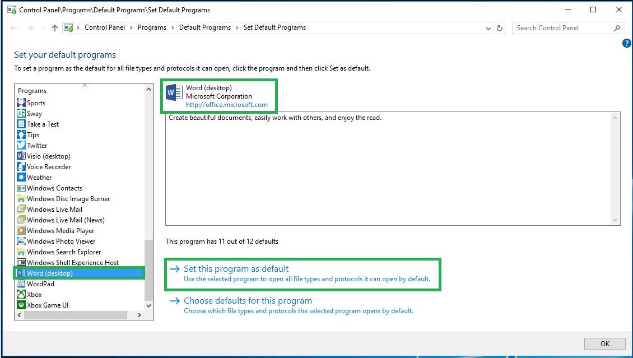Choose defaults for this program
This screenshot has width=633, height=358.
pyautogui.click(x=248, y=301)
